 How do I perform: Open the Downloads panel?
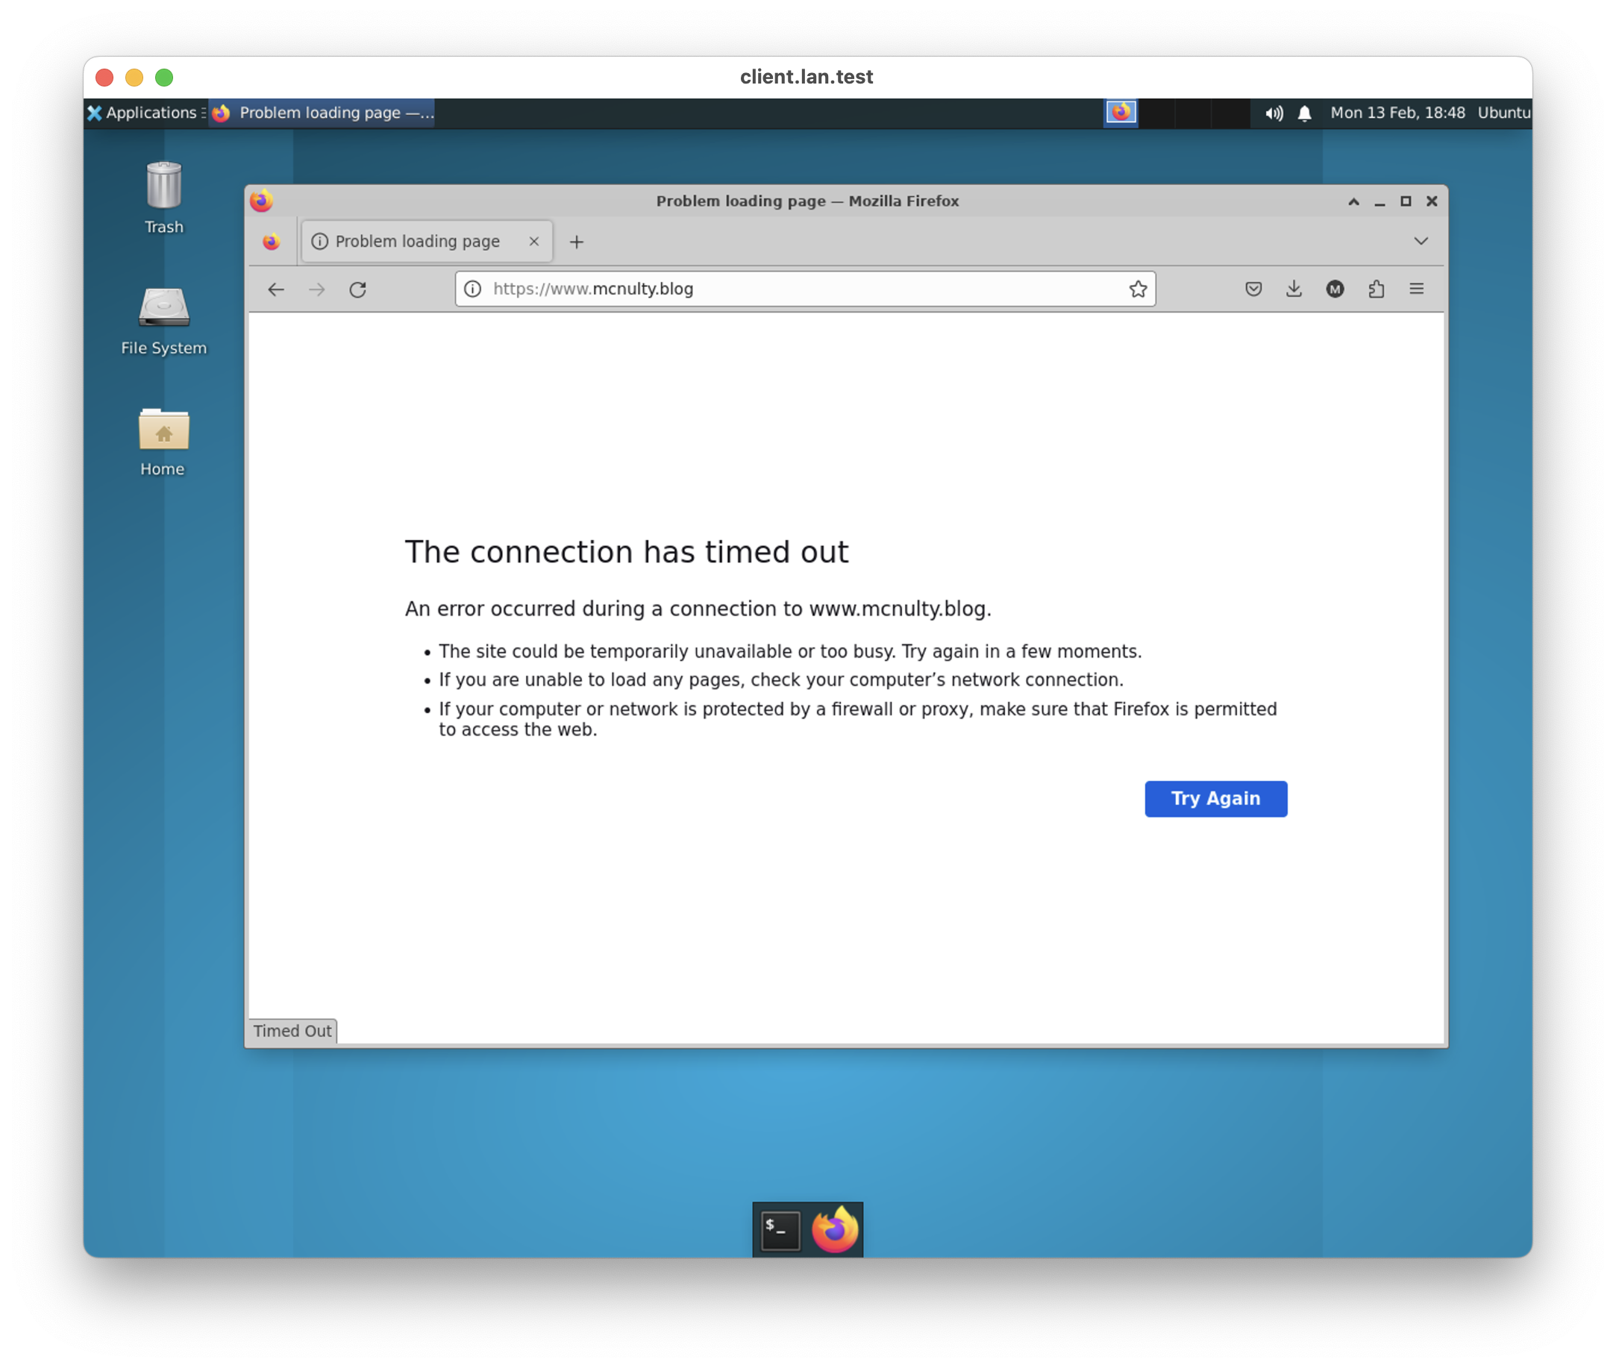pyautogui.click(x=1294, y=289)
